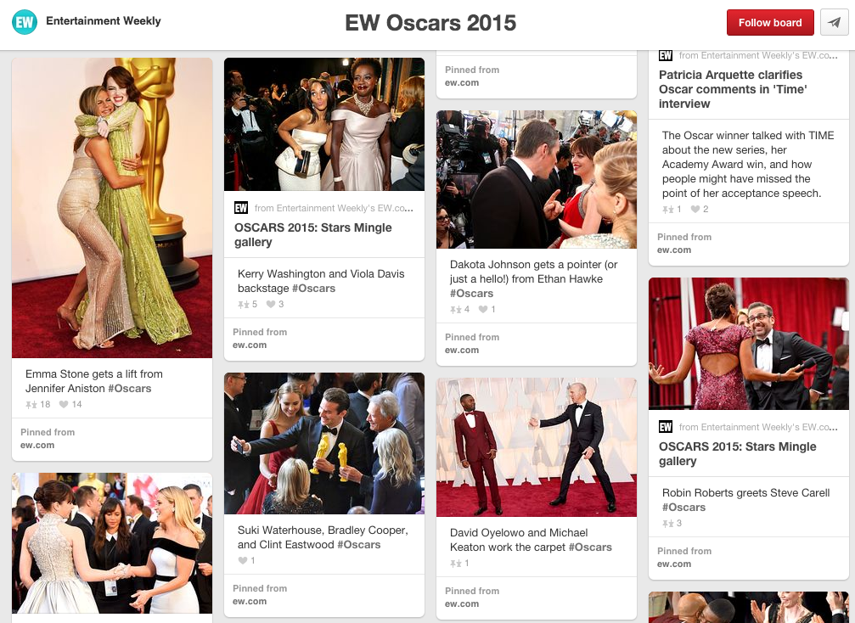This screenshot has height=623, width=855.
Task: Open the David Oyelowo and Michael Keaton photo
Action: pyautogui.click(x=536, y=447)
